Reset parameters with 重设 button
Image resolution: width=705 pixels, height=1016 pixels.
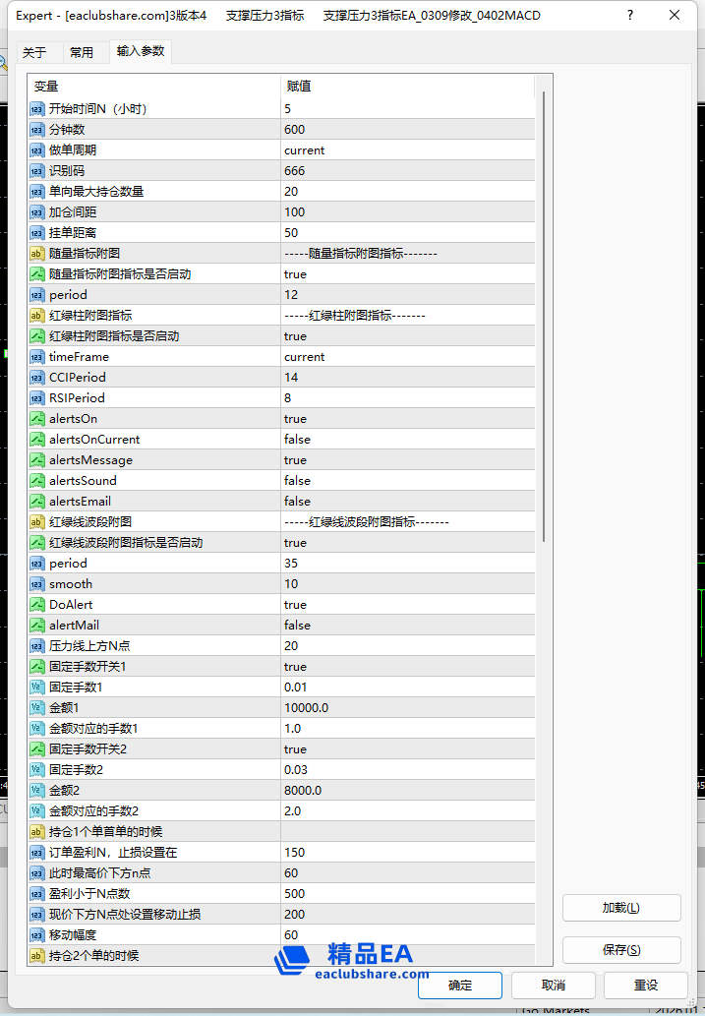coord(646,986)
